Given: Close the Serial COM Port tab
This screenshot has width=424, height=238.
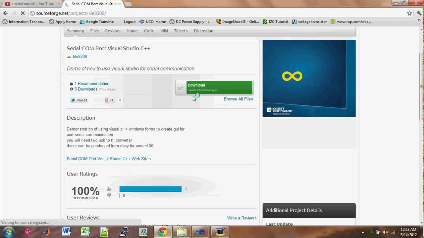Looking at the screenshot, I should pyautogui.click(x=120, y=4).
